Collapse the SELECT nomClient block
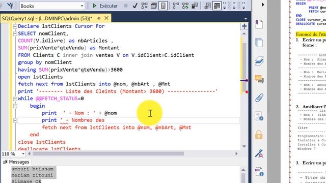326x183 pixels. (x=15, y=34)
